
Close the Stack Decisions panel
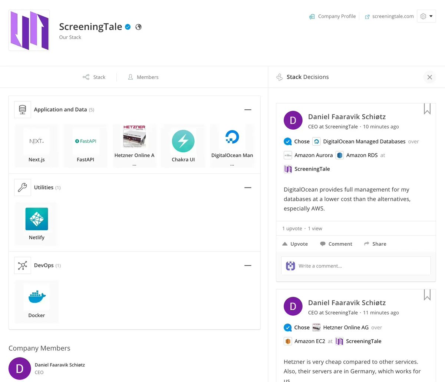tap(429, 77)
